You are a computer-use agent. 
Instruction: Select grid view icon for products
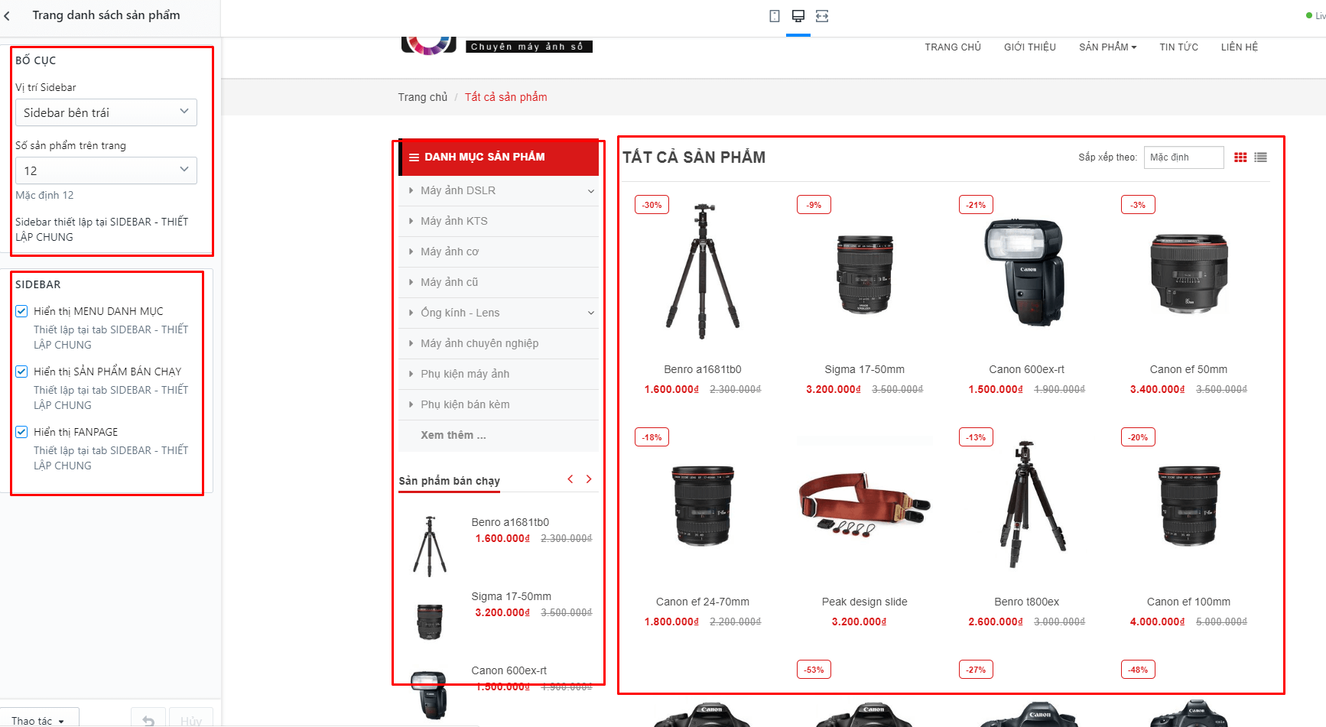coord(1240,157)
